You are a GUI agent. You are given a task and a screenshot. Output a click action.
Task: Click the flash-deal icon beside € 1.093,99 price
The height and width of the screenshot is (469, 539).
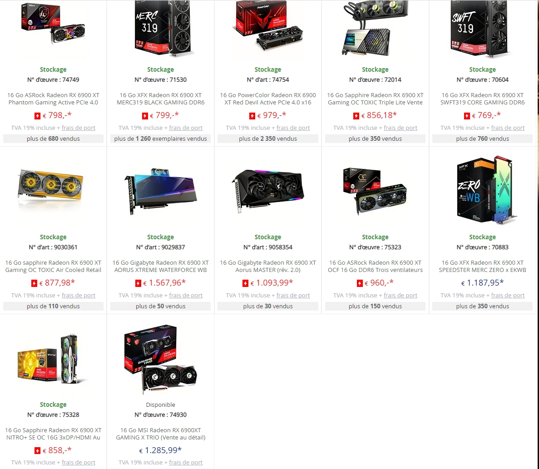245,283
